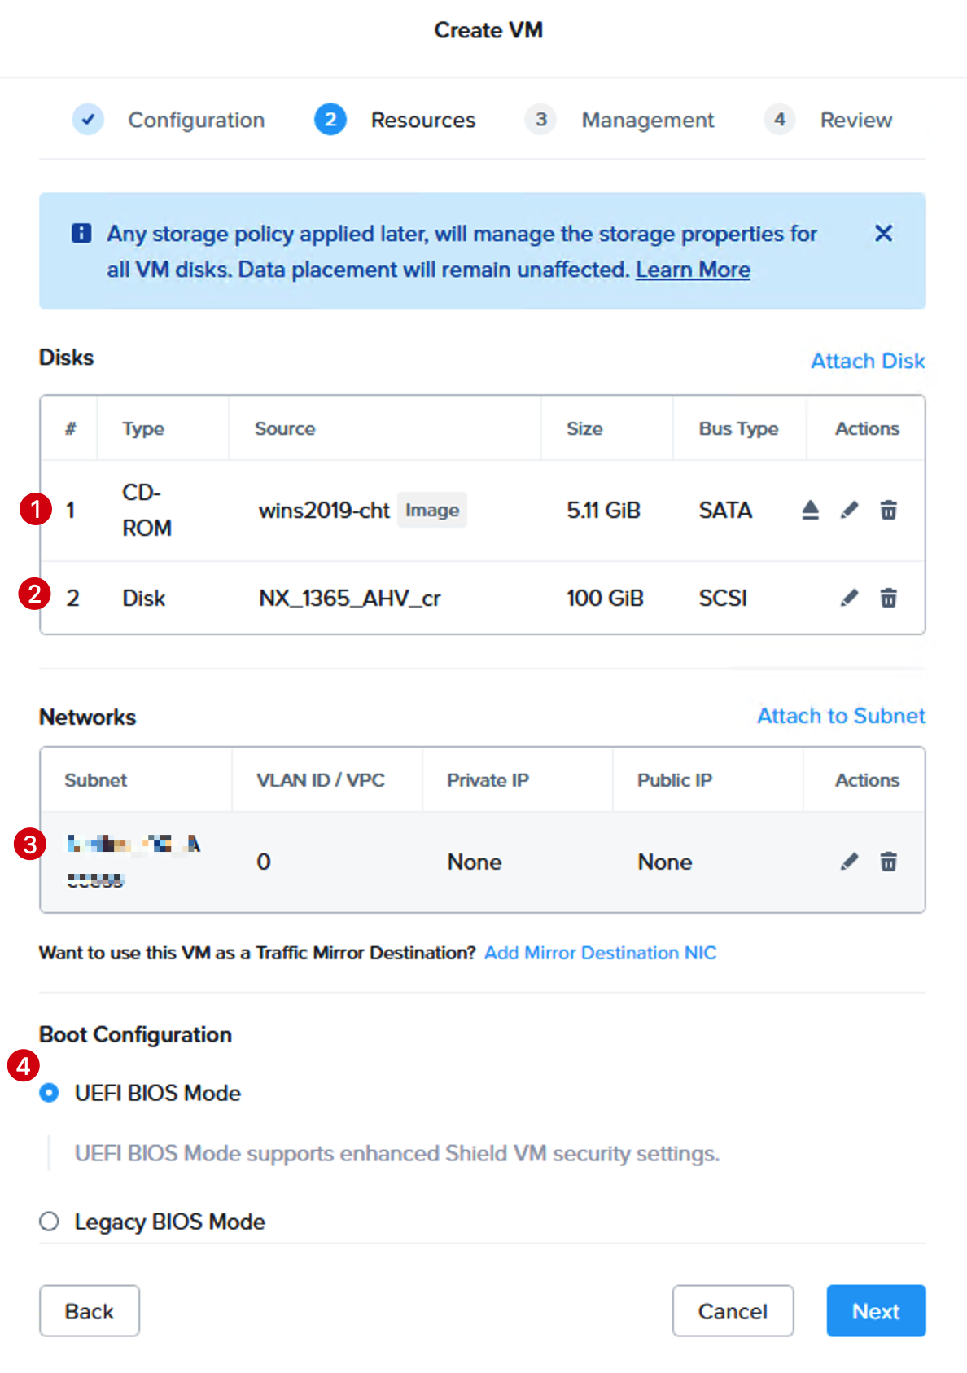This screenshot has height=1373, width=967.
Task: Click the Attach Disk link
Action: (868, 361)
